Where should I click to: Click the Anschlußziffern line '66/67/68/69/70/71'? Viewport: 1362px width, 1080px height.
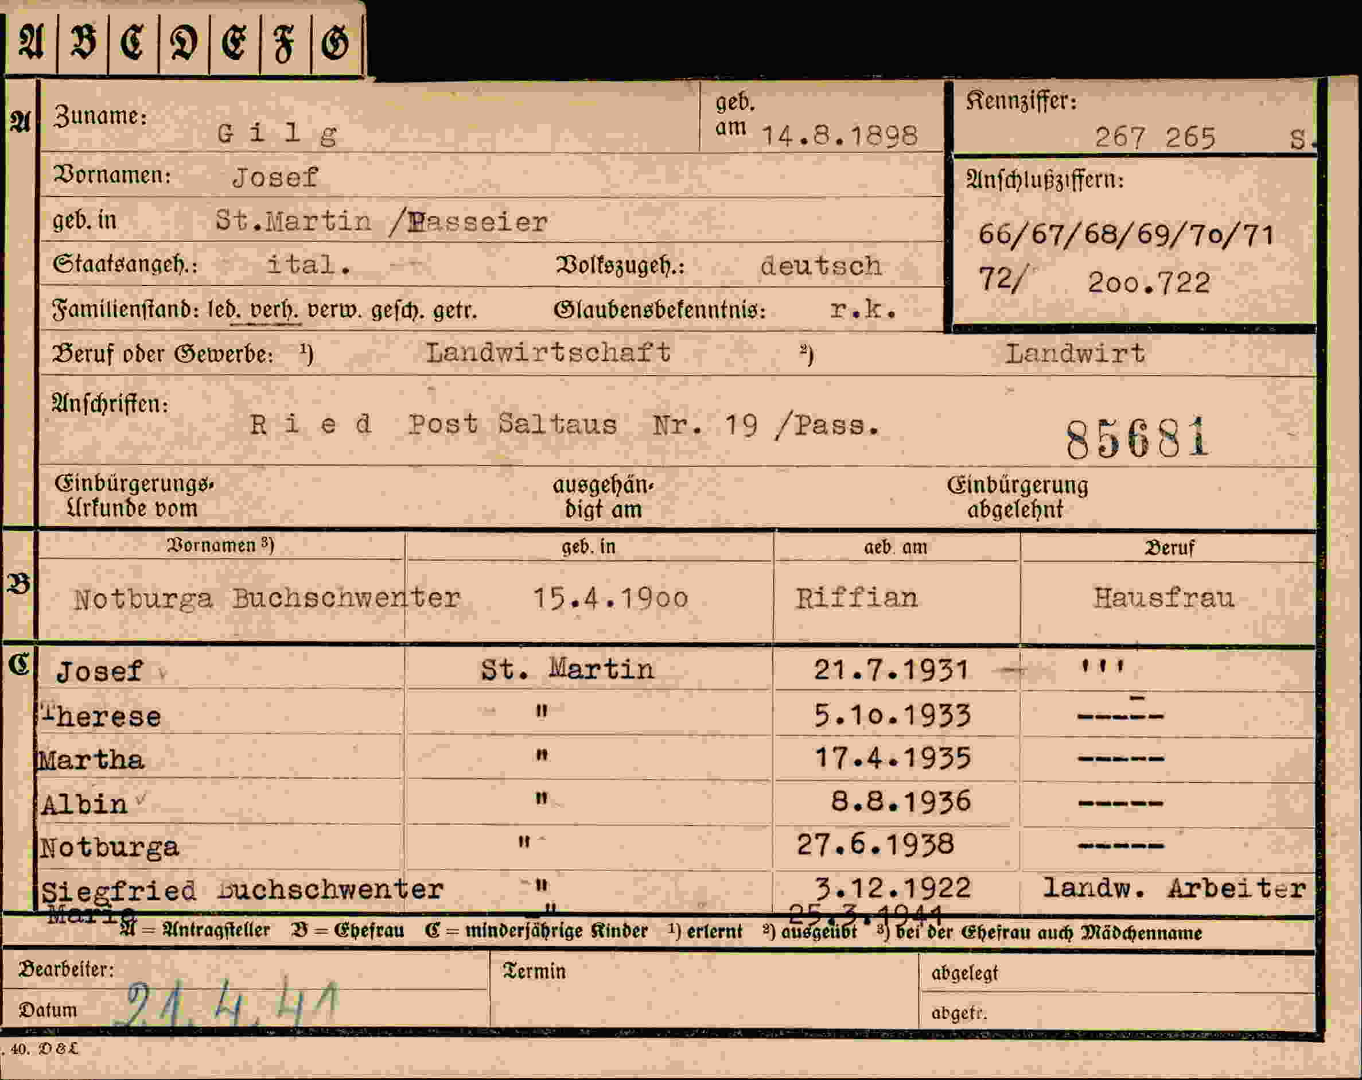tap(1126, 235)
